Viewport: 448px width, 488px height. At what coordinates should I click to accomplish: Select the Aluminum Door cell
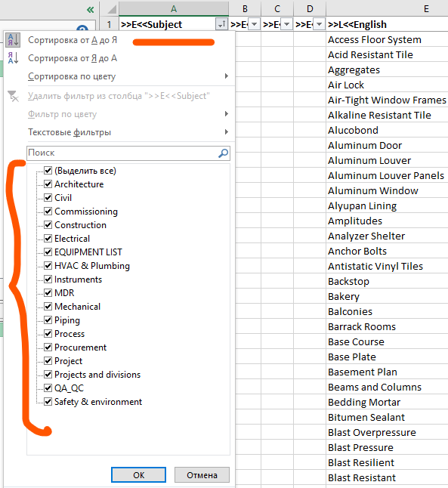[x=388, y=145]
